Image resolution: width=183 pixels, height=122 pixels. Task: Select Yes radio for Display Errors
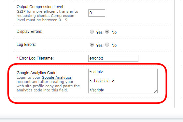click(x=92, y=32)
